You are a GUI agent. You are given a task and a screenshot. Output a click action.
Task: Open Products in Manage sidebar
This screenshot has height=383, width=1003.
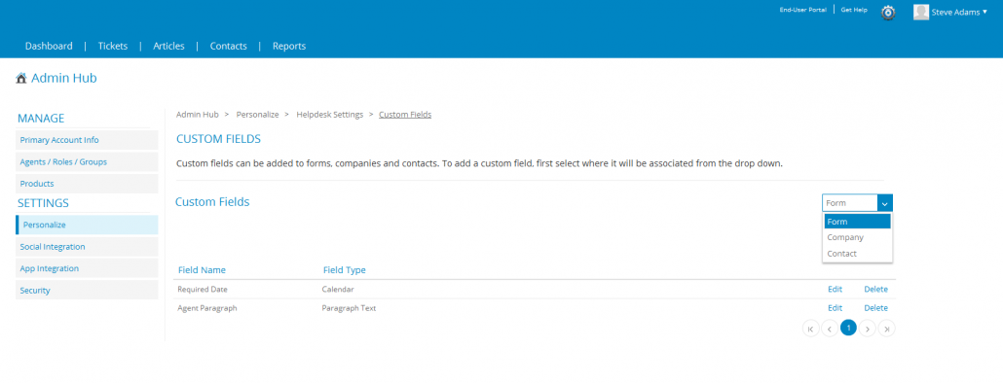coord(87,183)
